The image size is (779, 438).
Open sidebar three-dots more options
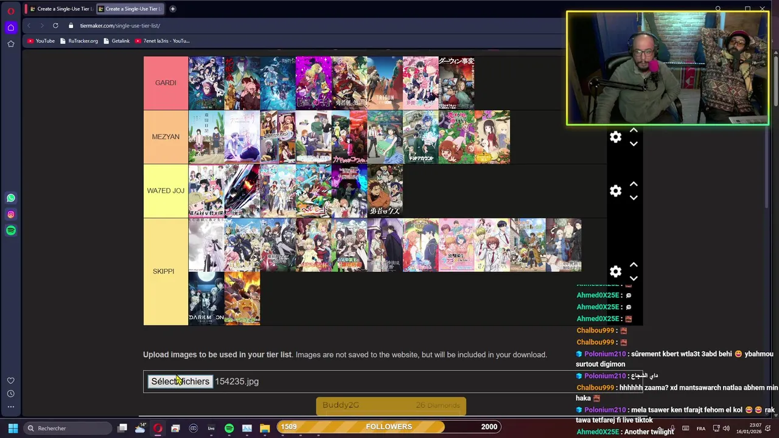click(x=11, y=407)
